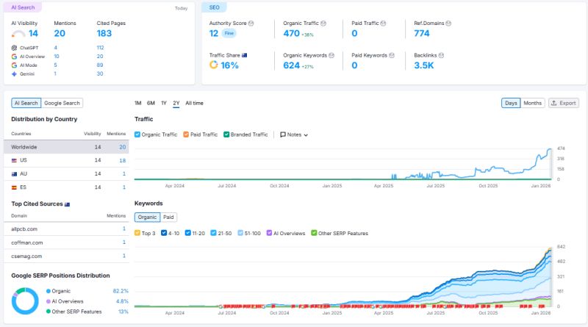Screen dimensions: 588x327
Task: Click the US flag icon in countries list
Action: tap(15, 160)
